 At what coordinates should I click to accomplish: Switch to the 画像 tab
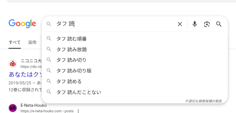point(32,42)
